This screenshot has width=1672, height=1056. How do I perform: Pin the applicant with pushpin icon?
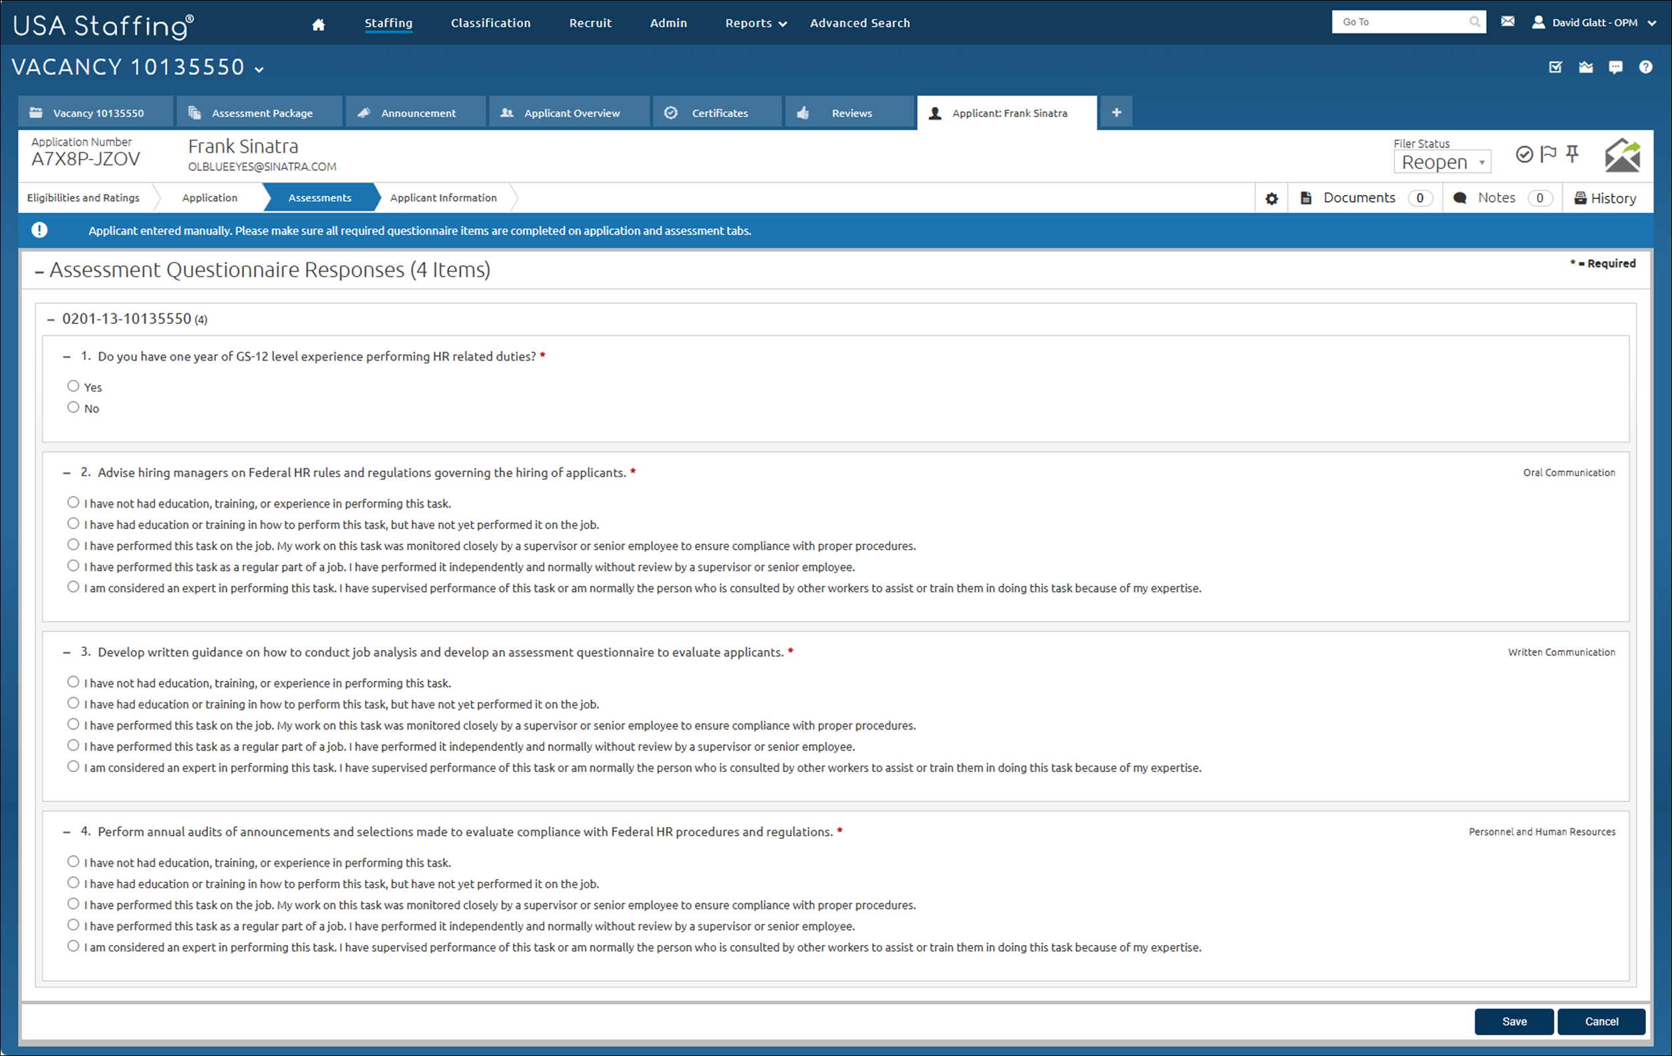coord(1572,154)
